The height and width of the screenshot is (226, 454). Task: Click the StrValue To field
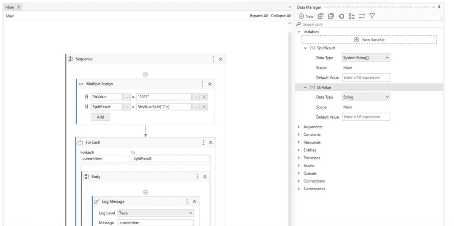tap(107, 97)
